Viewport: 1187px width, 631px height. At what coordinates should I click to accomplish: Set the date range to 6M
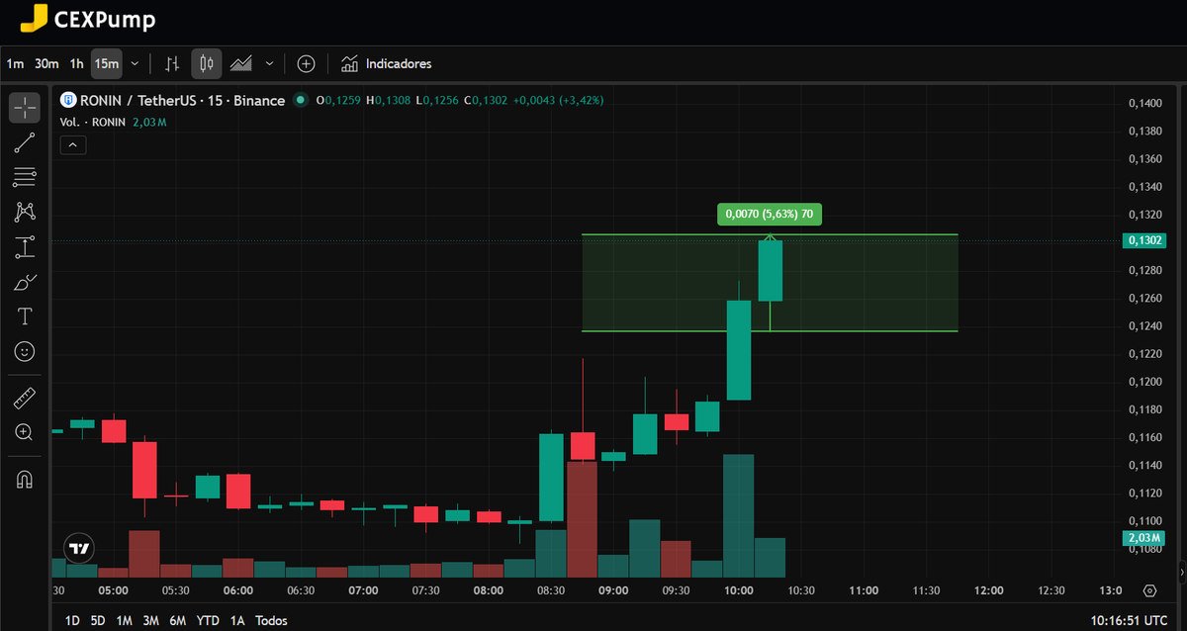(177, 620)
